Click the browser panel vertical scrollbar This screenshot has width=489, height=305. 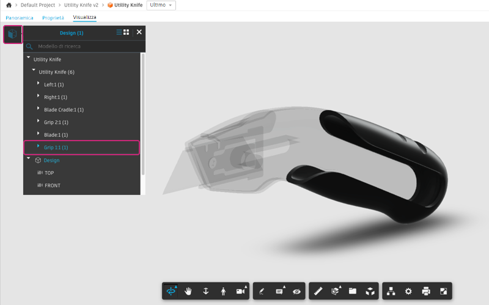click(x=143, y=114)
